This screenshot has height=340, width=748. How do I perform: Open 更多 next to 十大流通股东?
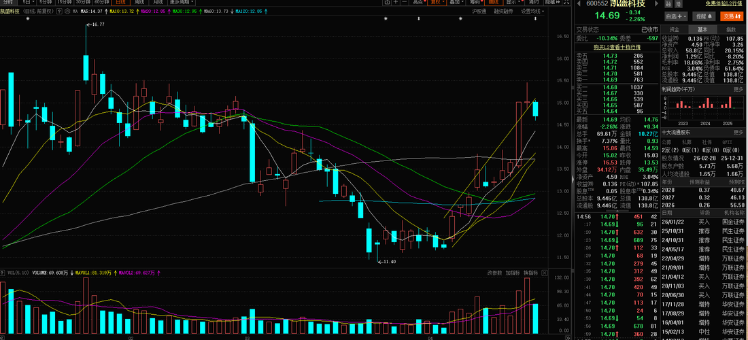[738, 132]
